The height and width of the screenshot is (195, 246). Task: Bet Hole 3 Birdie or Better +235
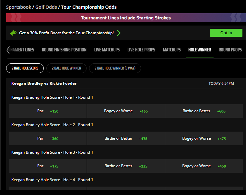coord(126,166)
